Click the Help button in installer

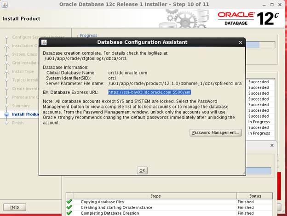click(15, 207)
